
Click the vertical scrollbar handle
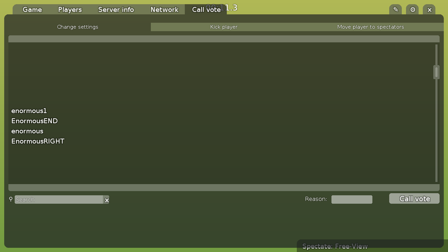(436, 72)
